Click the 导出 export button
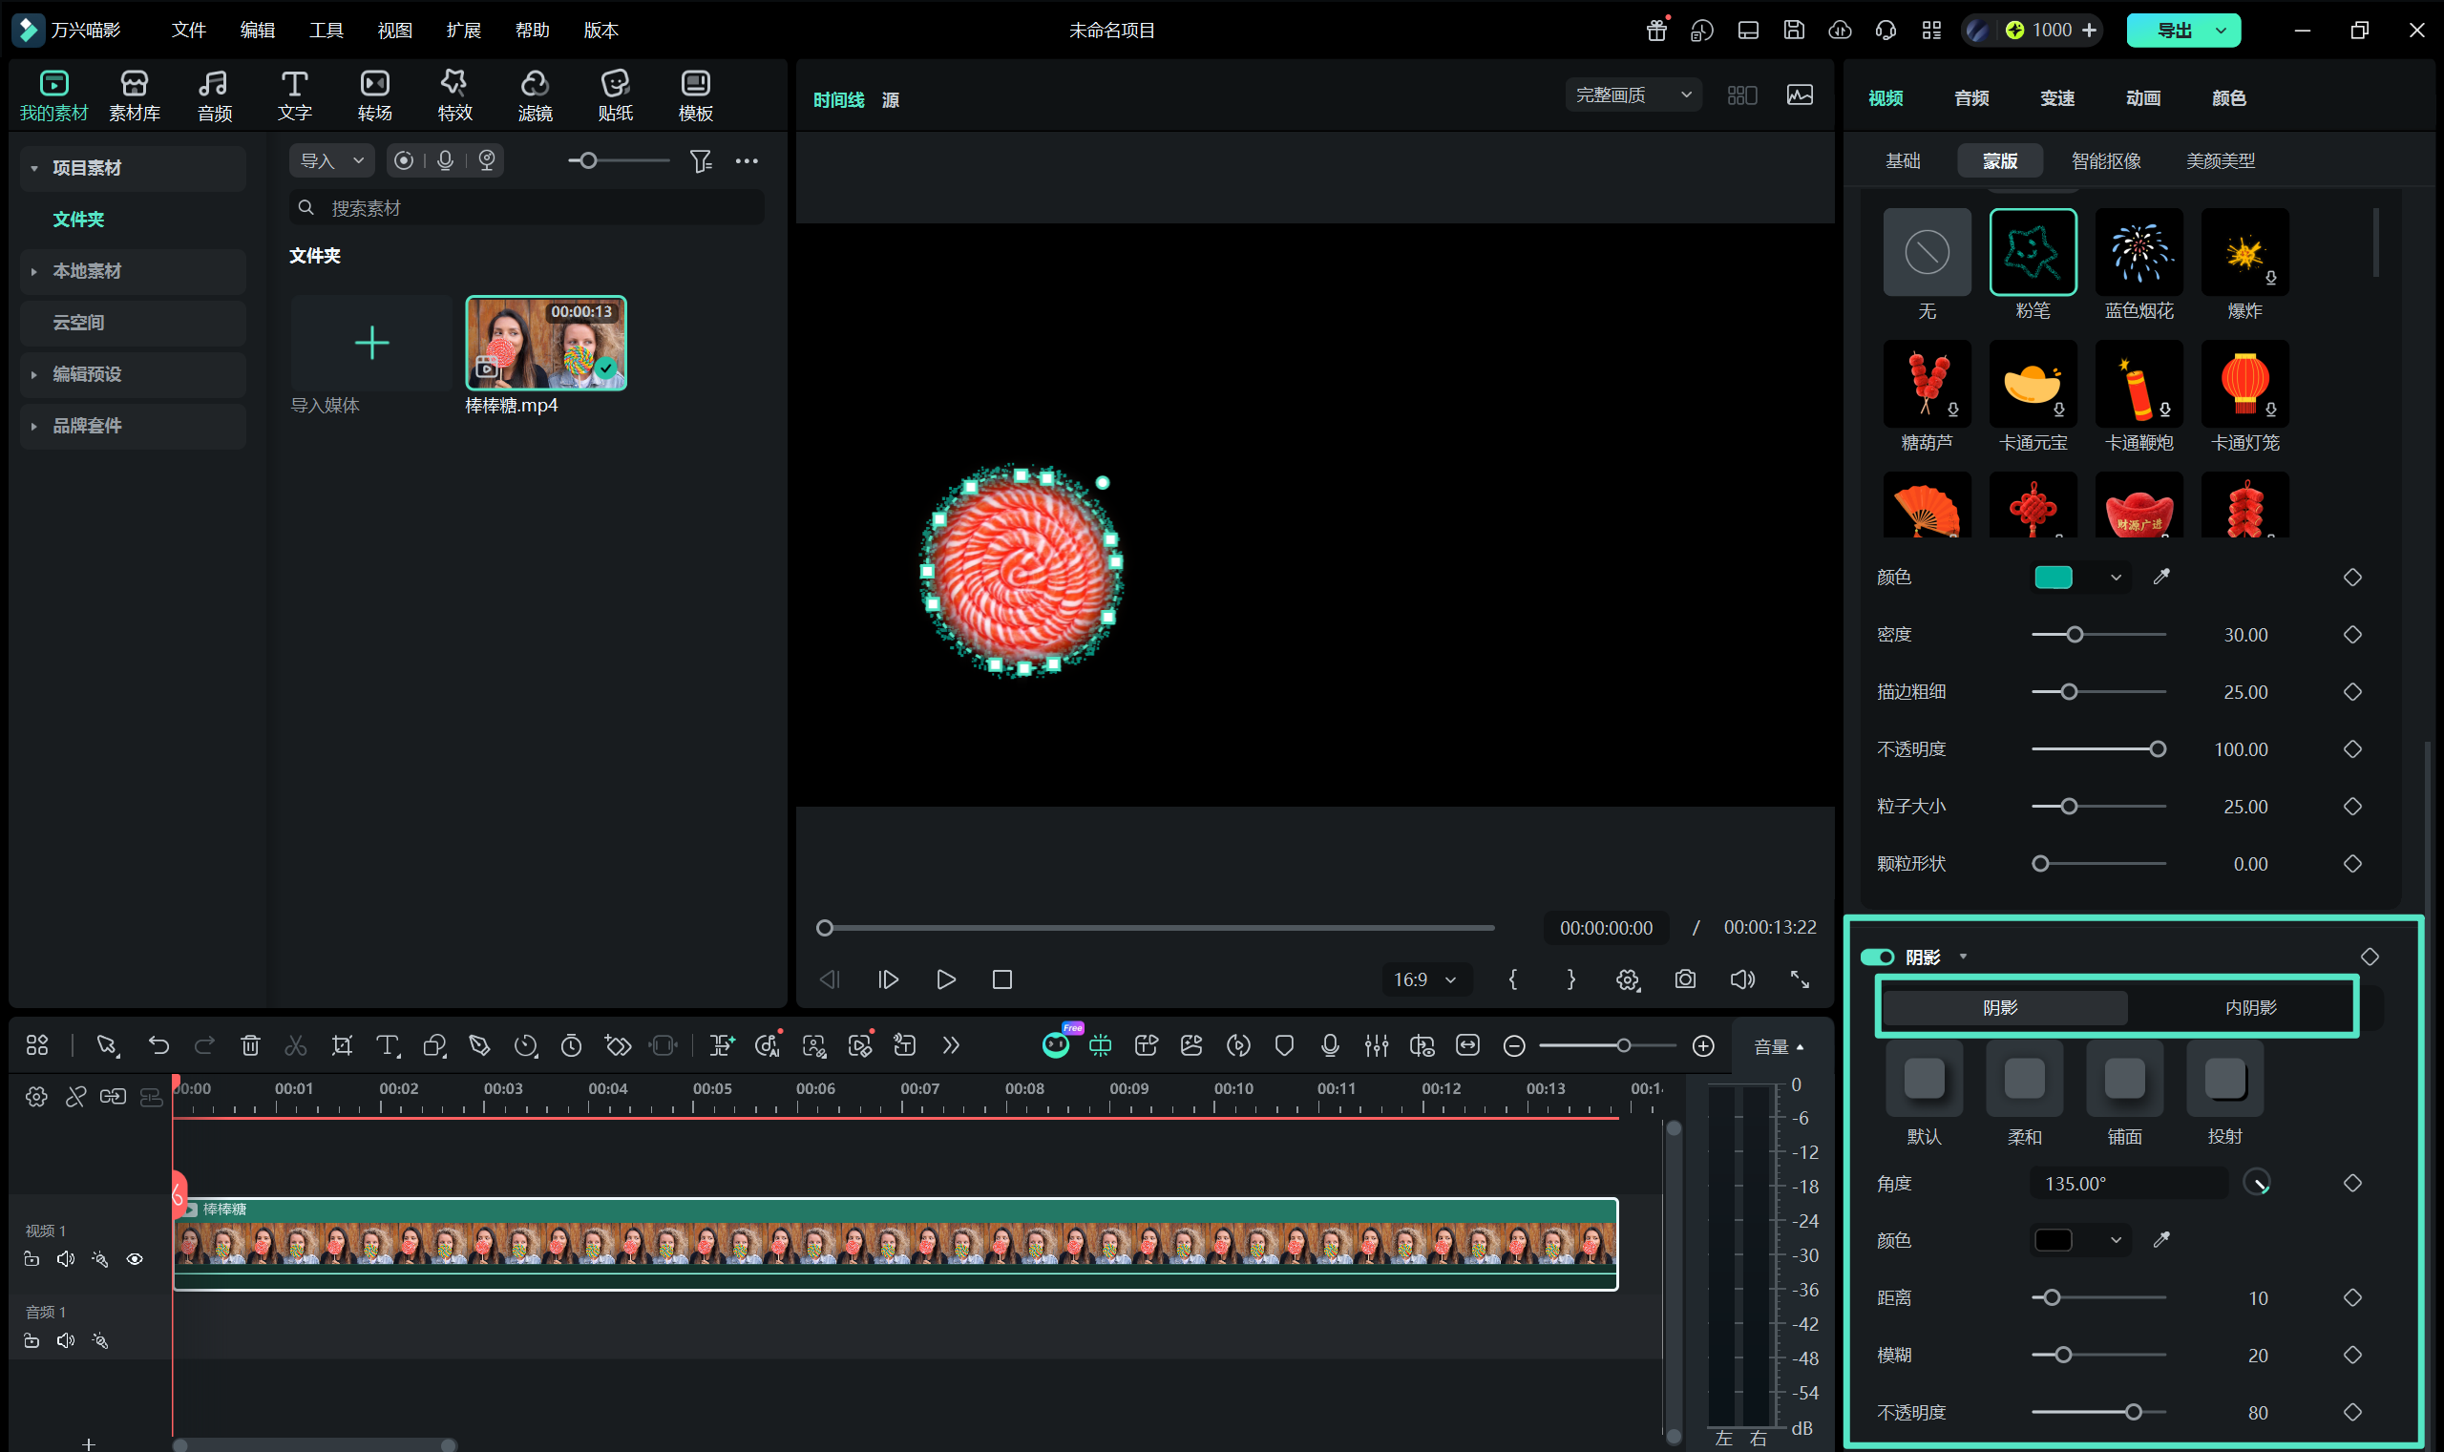Screen dimensions: 2444x1452 (x=2173, y=31)
